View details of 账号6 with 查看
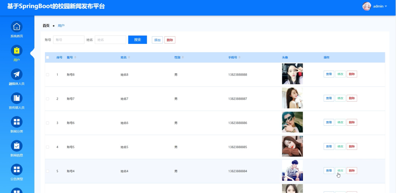This screenshot has width=396, height=193. (x=329, y=122)
